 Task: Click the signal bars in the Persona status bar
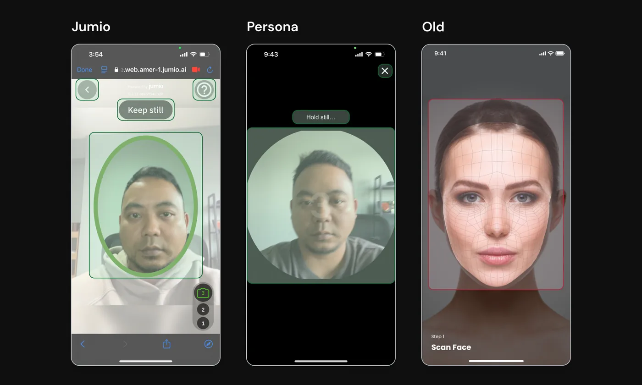click(359, 54)
